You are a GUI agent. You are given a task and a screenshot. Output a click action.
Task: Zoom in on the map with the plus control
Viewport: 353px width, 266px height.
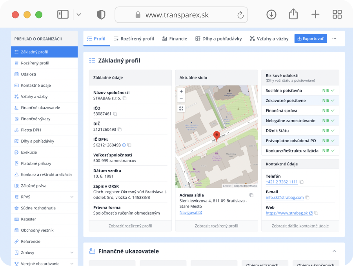click(181, 91)
